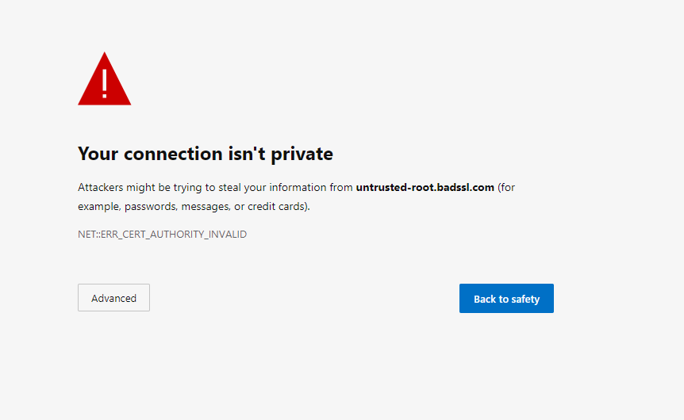Click the word "Attackers" in the message
Image resolution: width=684 pixels, height=420 pixels.
[x=100, y=187]
